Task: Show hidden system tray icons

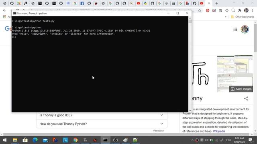Action: click(192, 140)
